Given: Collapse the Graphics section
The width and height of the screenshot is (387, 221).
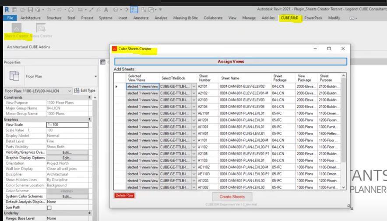Looking at the screenshot, I should coord(89,119).
